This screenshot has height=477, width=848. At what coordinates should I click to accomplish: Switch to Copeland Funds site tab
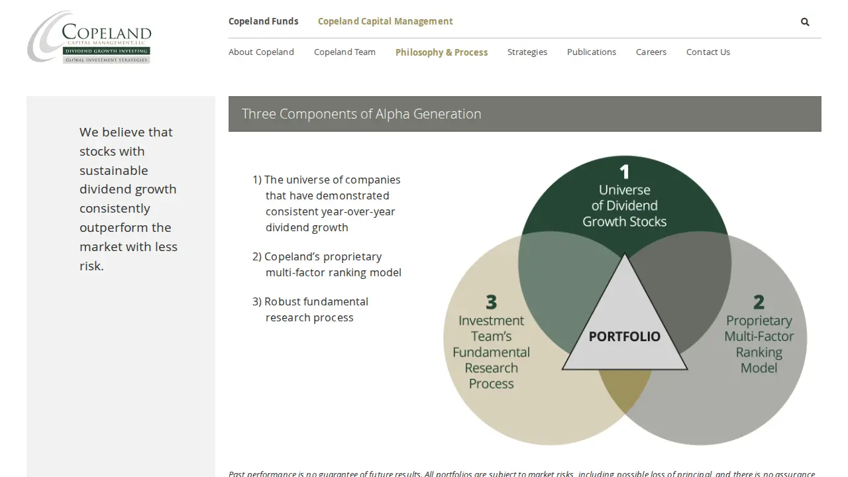pos(264,21)
